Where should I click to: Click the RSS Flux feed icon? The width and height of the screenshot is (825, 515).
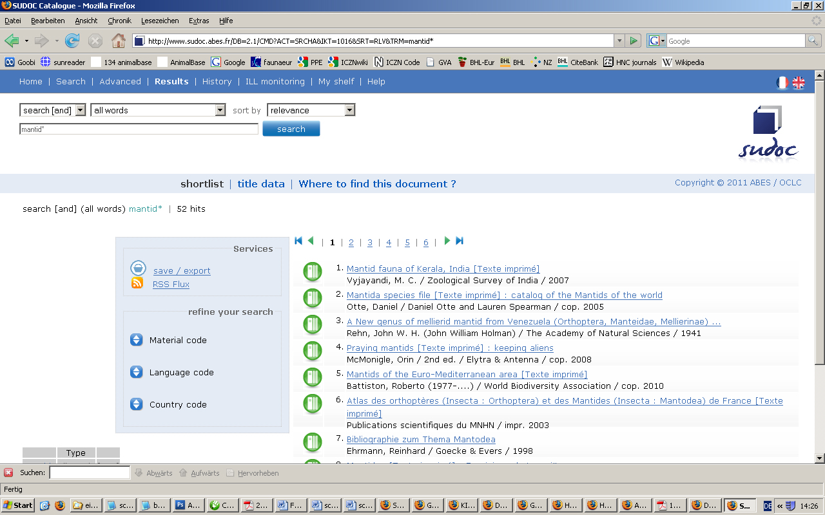click(x=137, y=283)
